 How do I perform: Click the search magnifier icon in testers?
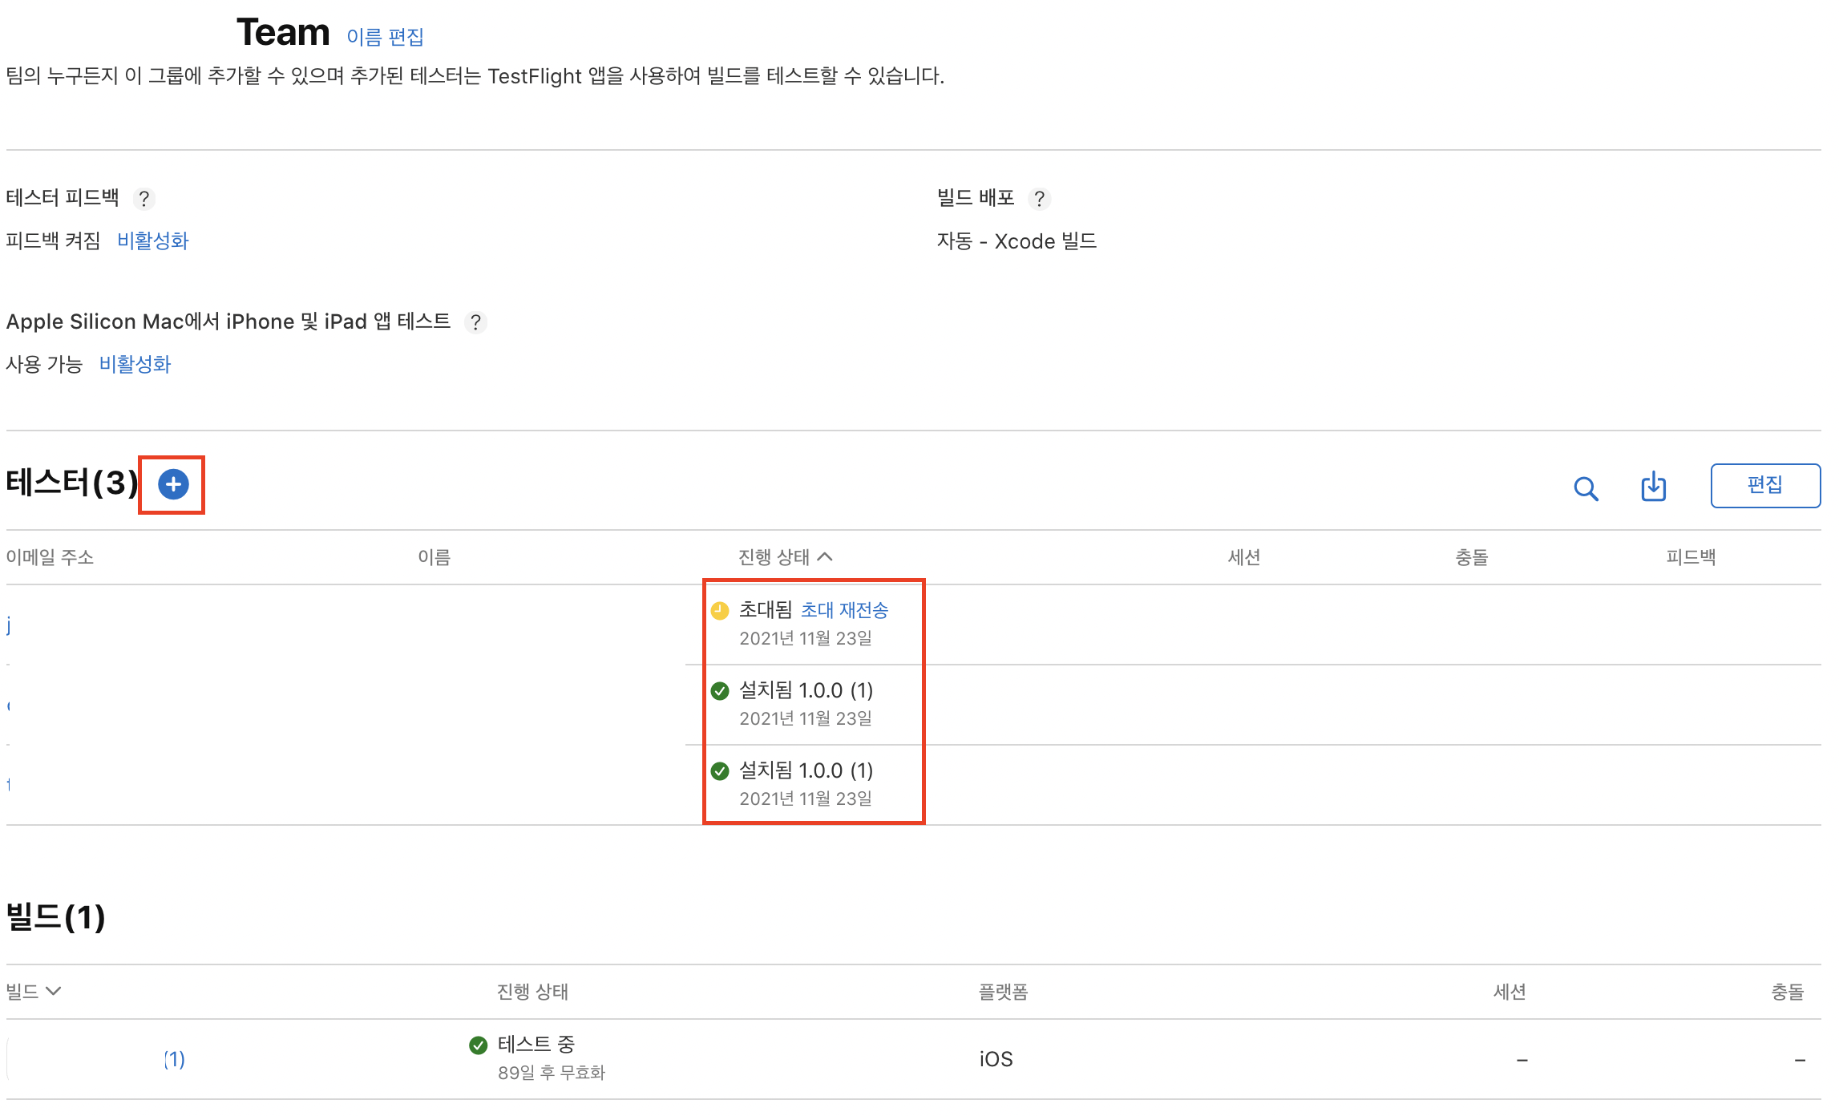tap(1585, 488)
